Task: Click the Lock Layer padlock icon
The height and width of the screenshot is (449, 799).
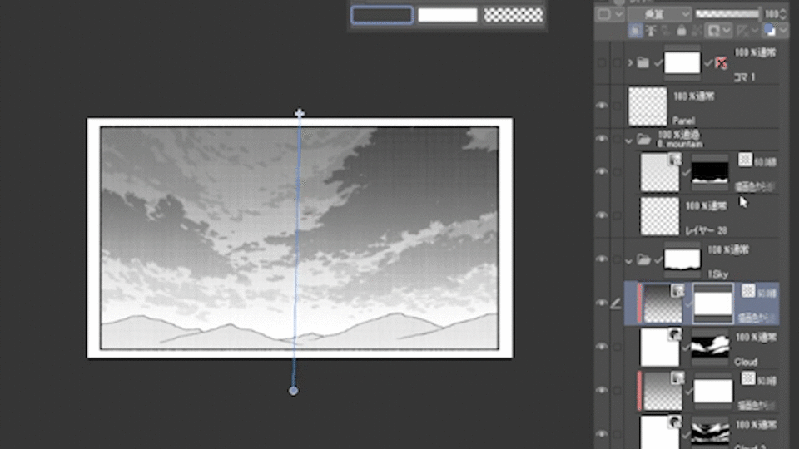Action: (x=682, y=31)
